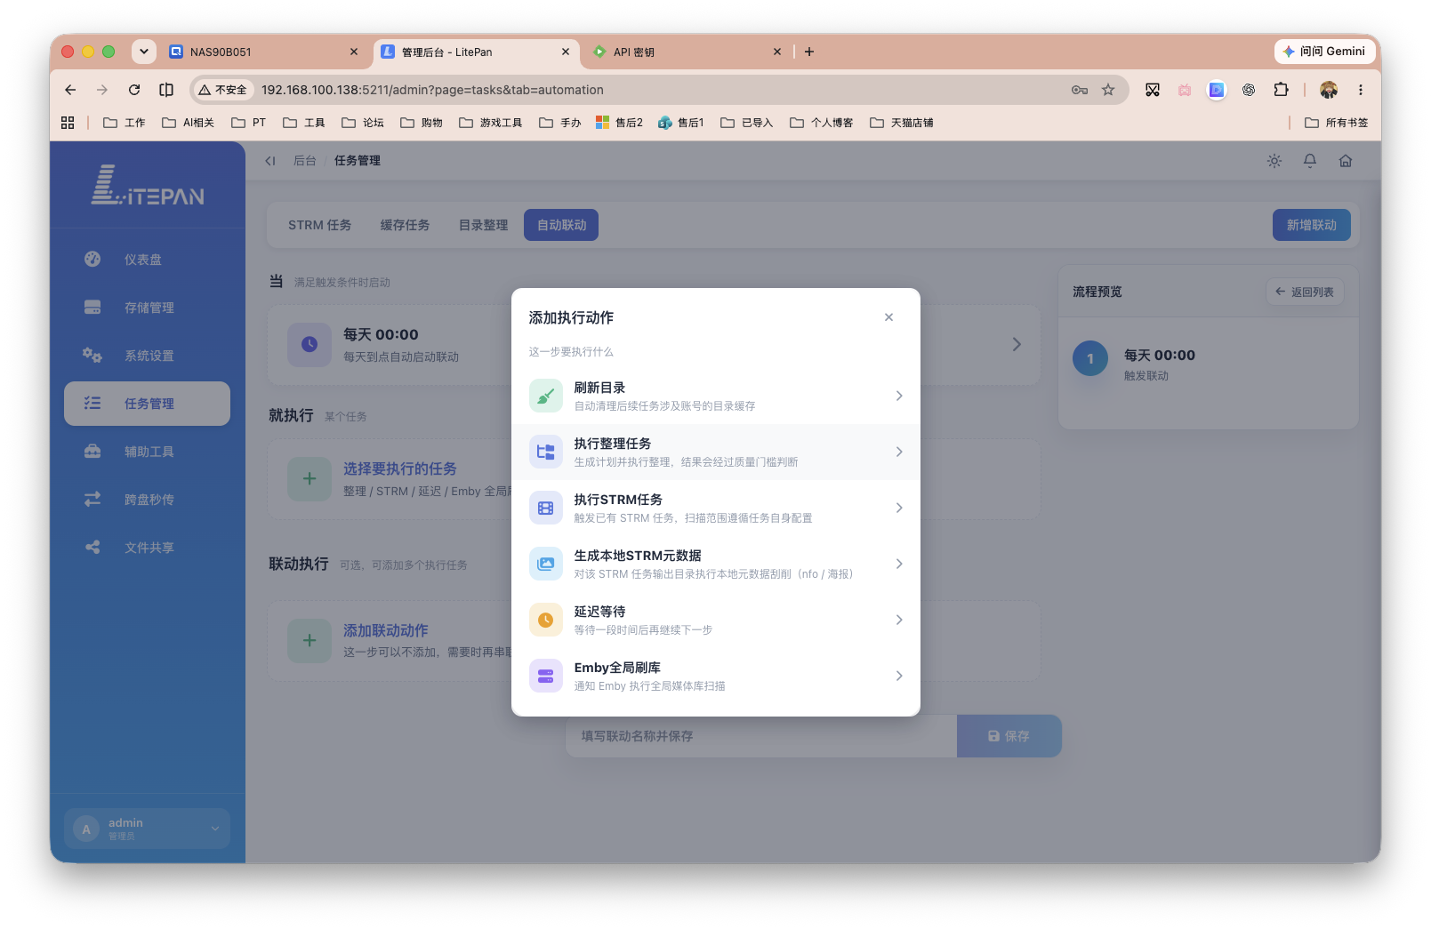This screenshot has width=1431, height=929.
Task: Click the 返回列表 button
Action: (x=1305, y=292)
